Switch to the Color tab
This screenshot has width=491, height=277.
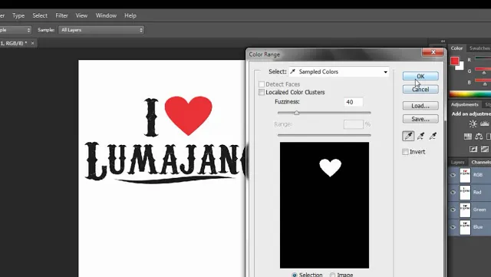(456, 48)
